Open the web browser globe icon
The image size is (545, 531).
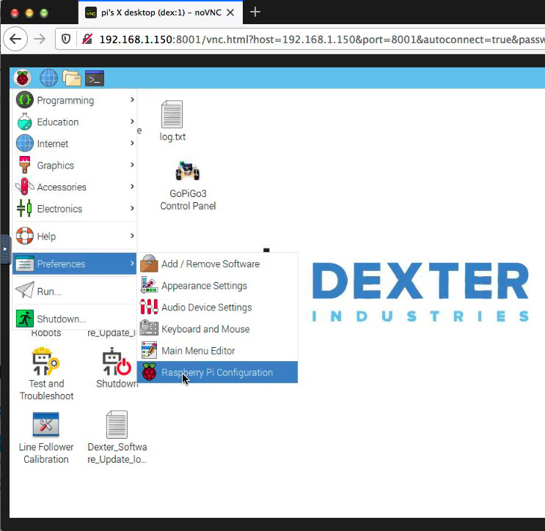pyautogui.click(x=48, y=78)
